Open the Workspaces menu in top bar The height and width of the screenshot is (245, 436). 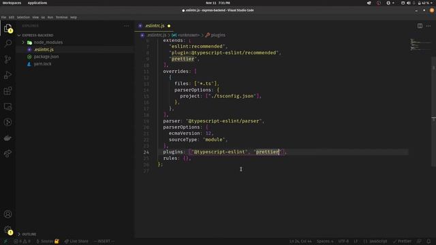point(12,3)
